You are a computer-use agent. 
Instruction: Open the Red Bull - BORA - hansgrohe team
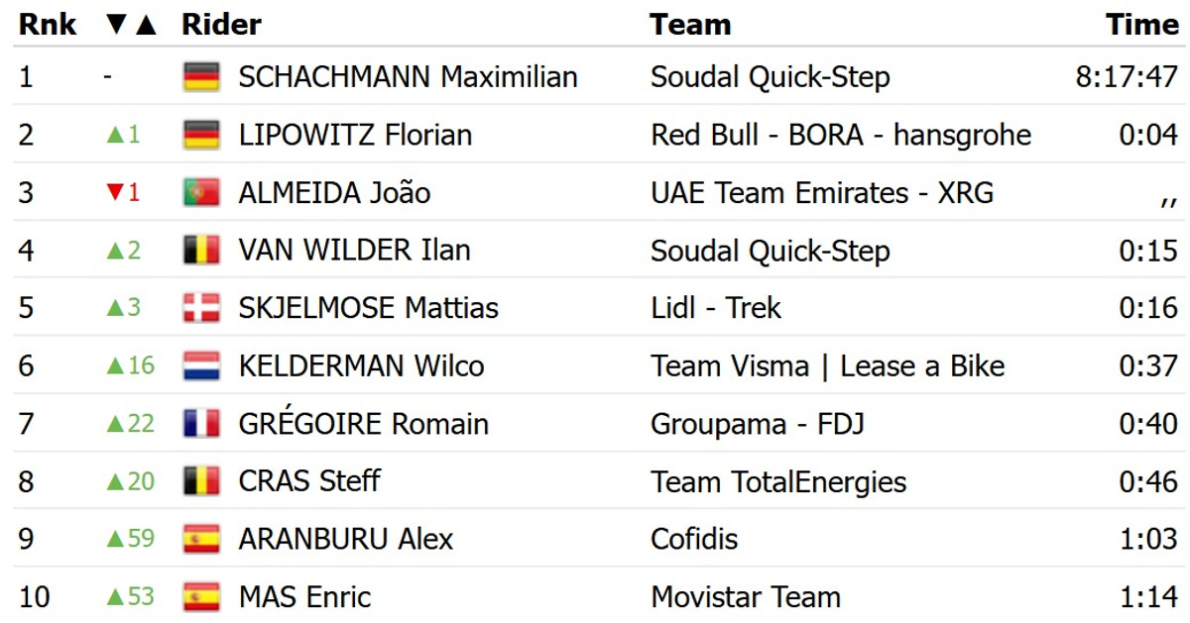841,135
